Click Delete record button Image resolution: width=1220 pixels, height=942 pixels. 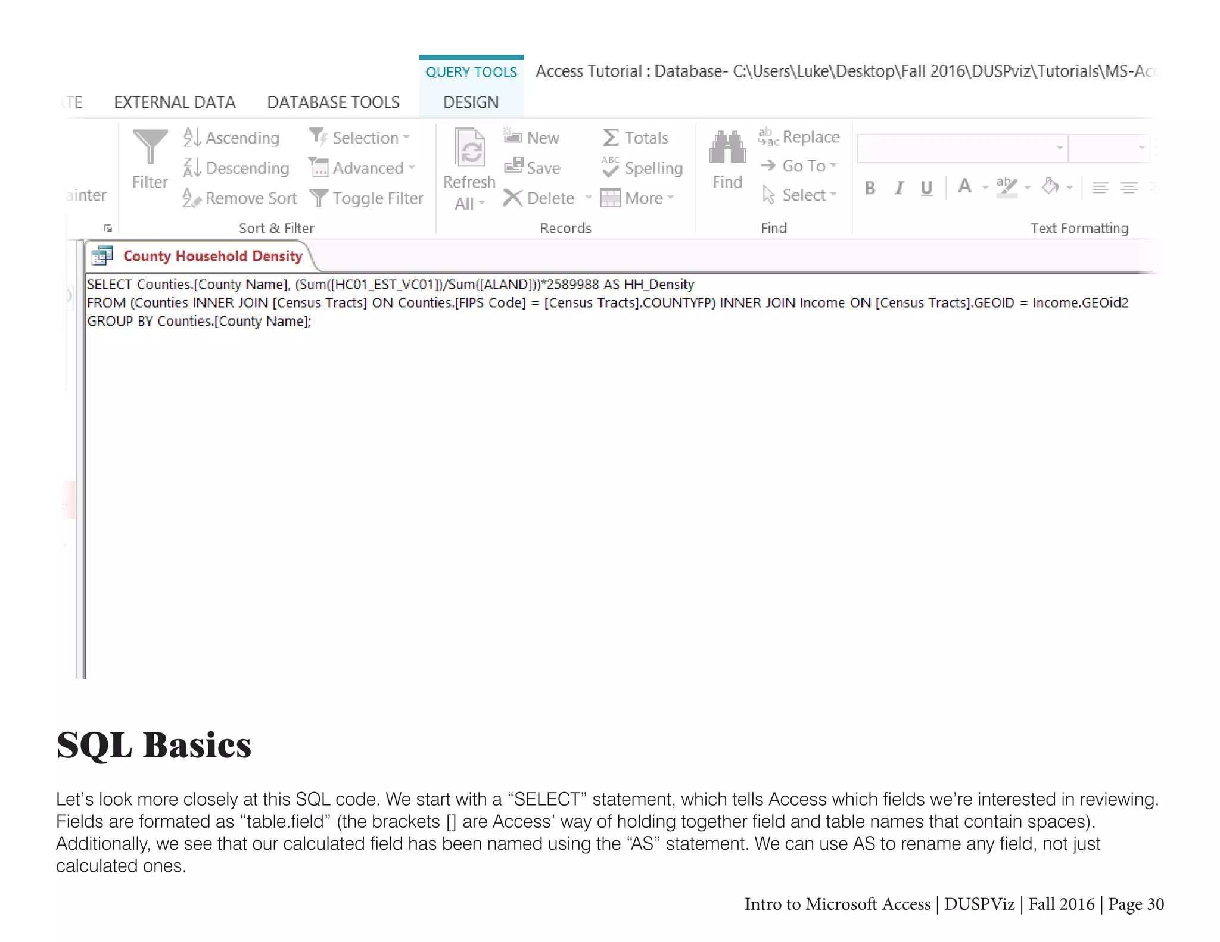539,198
